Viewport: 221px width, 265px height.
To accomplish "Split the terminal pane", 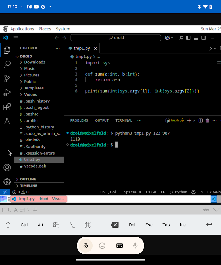I will (x=201, y=120).
